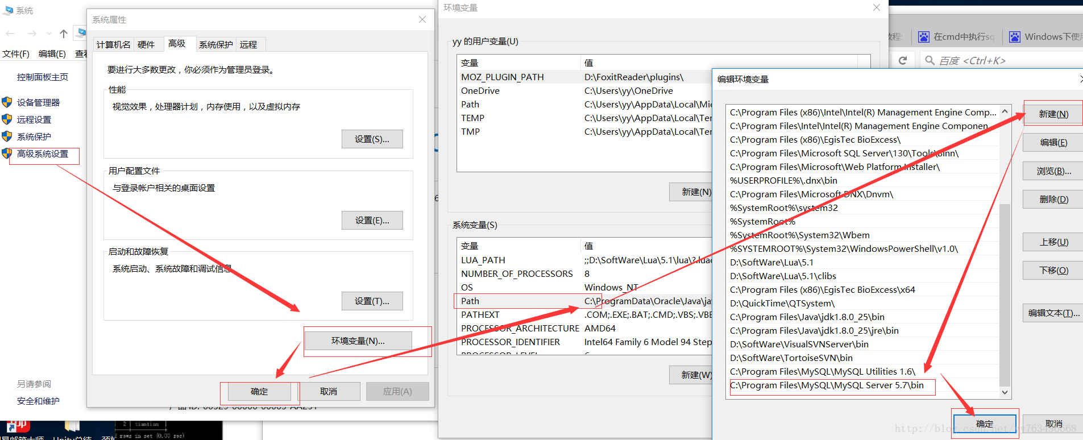
Task: Select OneDrive user variable row
Action: coord(584,90)
